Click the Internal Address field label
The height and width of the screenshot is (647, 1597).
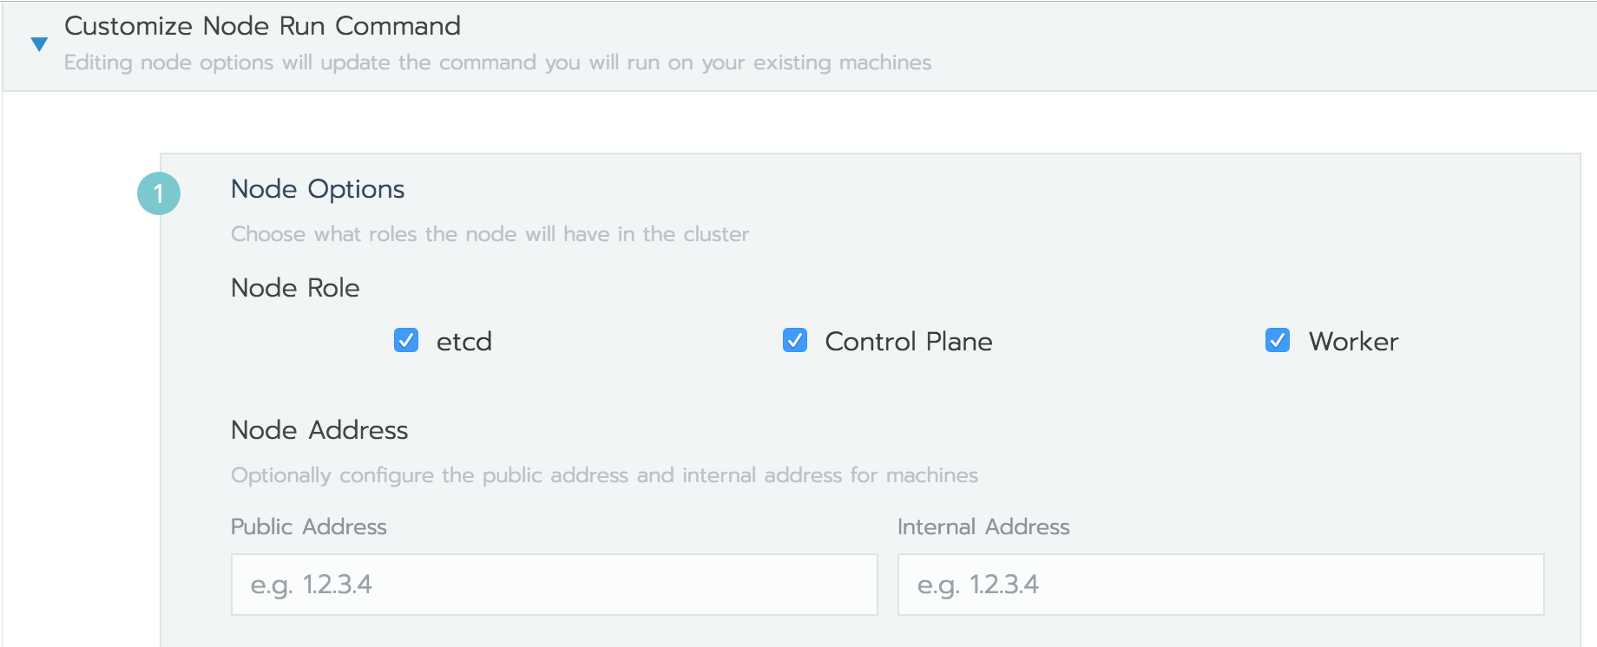click(x=983, y=526)
